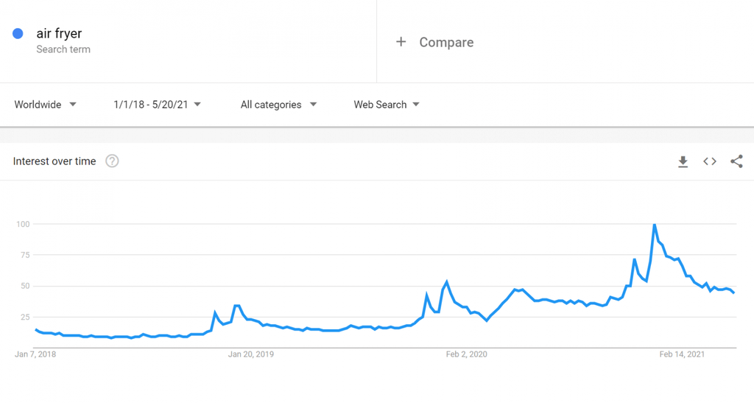Screen dimensions: 754x403
Task: Click the 50 gridline label on y-axis
Action: pyautogui.click(x=24, y=286)
